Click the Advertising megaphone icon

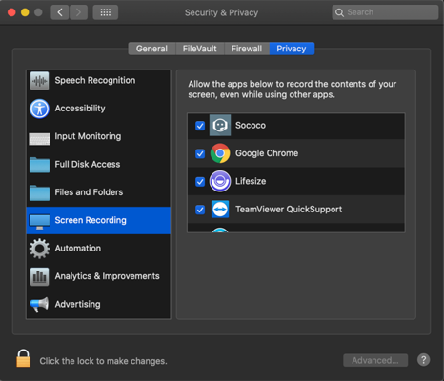tap(39, 305)
